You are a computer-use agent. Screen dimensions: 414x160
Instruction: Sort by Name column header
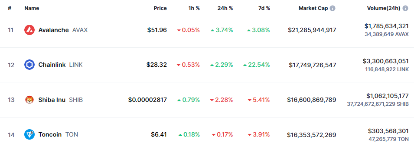pyautogui.click(x=32, y=8)
